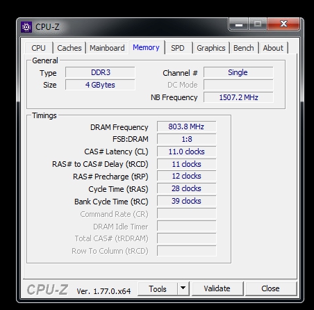
Task: Click the DRAM Frequency label
Action: [119, 127]
